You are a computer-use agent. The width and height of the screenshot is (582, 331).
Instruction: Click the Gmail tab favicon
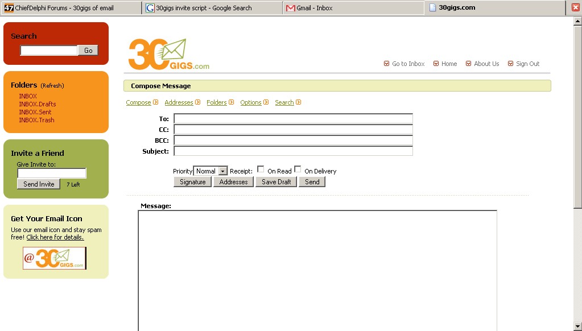click(x=290, y=8)
